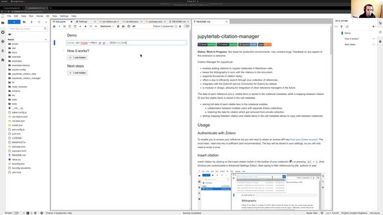
Task: Open the Run menu
Action: pos(31,16)
